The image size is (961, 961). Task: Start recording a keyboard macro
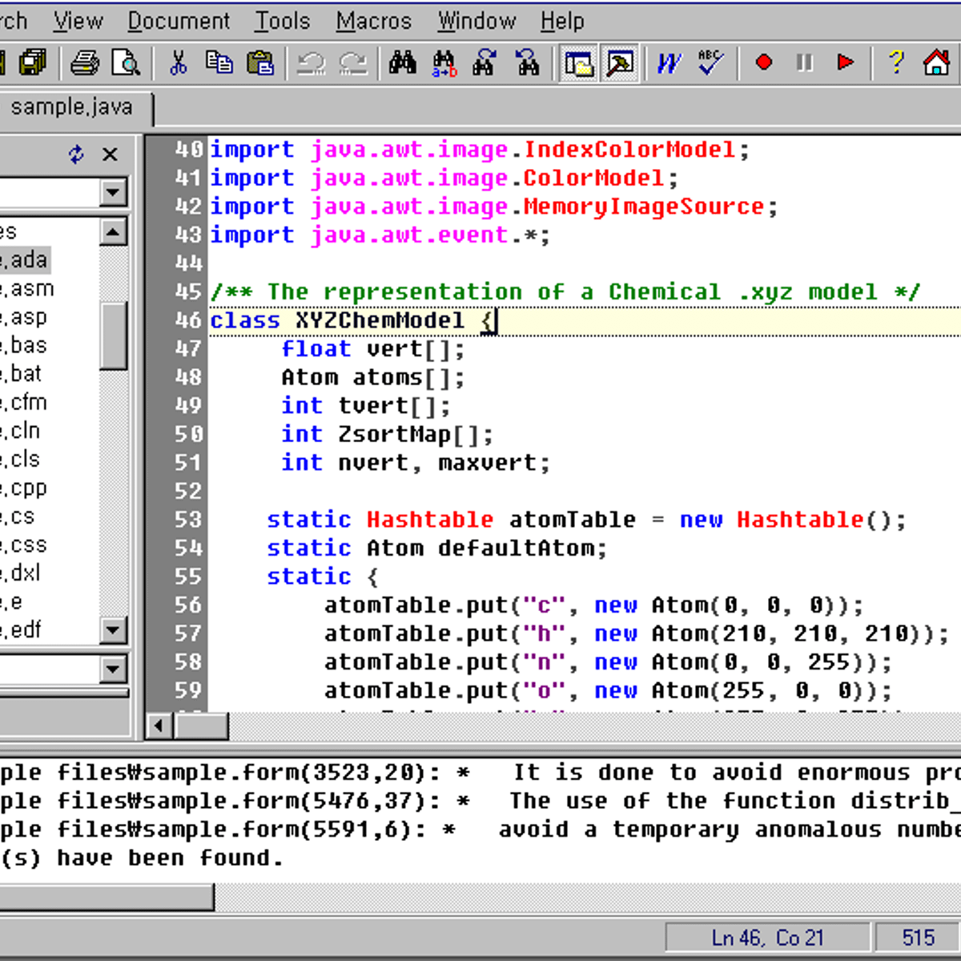(764, 62)
